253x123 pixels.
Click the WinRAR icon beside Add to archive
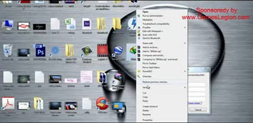[139, 47]
